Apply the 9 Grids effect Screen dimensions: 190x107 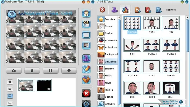[171, 66]
